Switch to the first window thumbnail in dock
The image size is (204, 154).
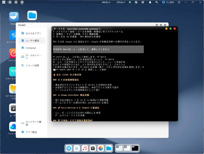pyautogui.click(x=119, y=148)
